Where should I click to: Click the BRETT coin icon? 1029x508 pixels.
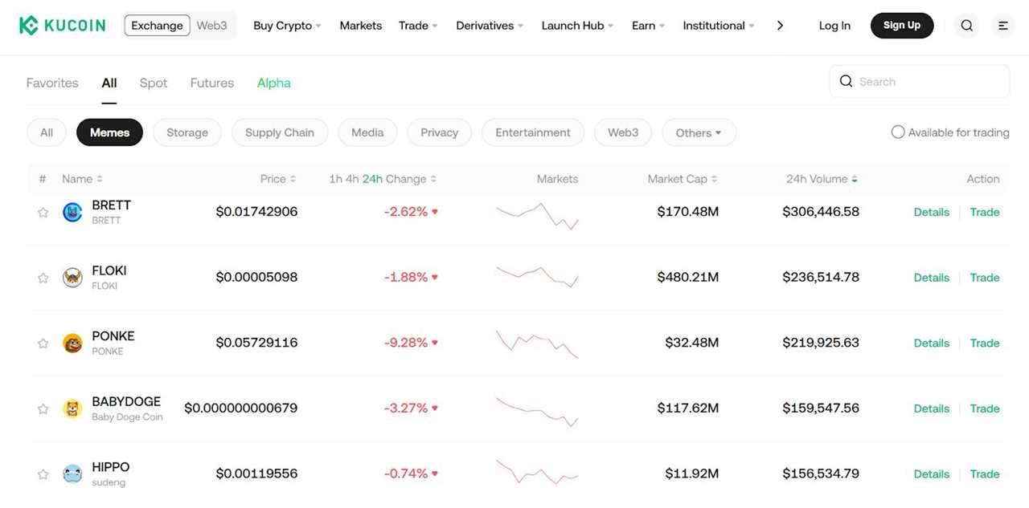point(72,211)
